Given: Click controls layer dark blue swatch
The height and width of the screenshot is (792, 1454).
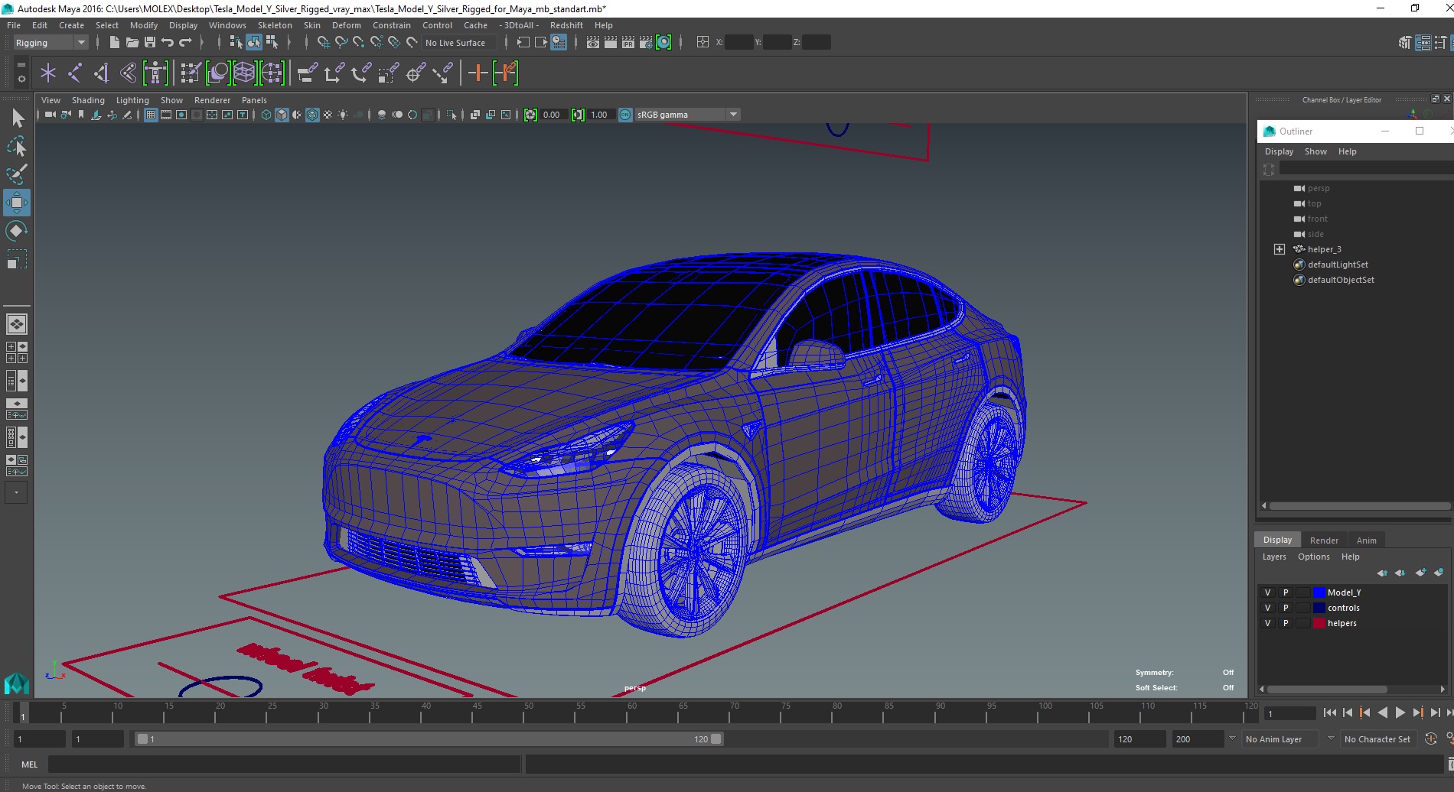Looking at the screenshot, I should pyautogui.click(x=1319, y=608).
